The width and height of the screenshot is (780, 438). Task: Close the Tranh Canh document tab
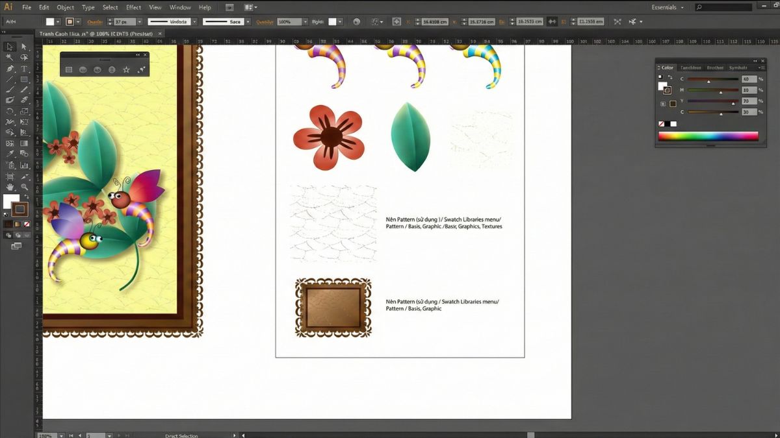(x=161, y=33)
